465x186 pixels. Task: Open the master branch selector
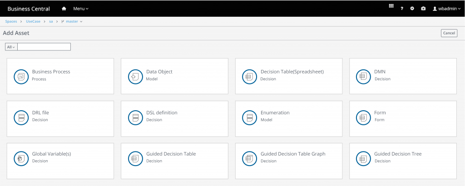coord(72,21)
